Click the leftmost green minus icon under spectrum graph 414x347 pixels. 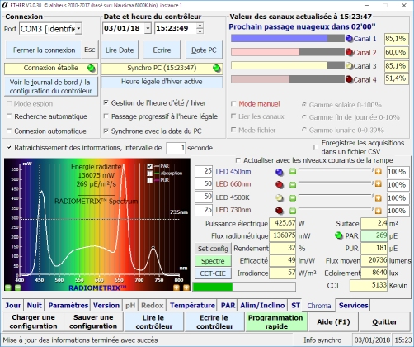[8, 288]
